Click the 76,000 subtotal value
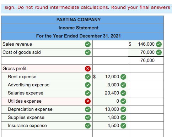The height and width of the screenshot is (137, 172). pos(147,61)
